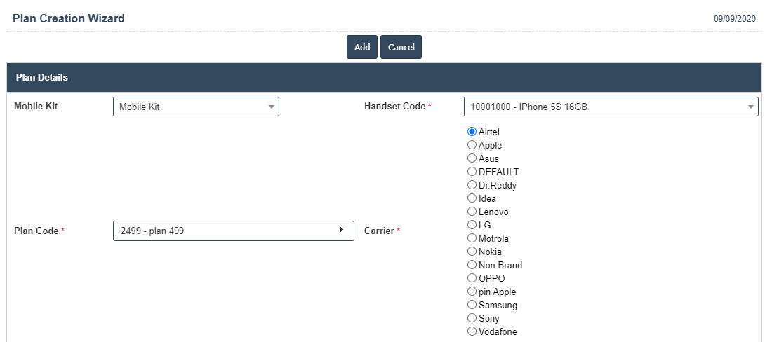The width and height of the screenshot is (772, 342).
Task: Select Dr.Reddy carrier option
Action: 472,185
